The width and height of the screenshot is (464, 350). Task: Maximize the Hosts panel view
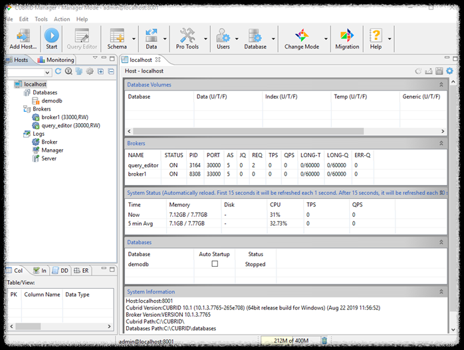pyautogui.click(x=112, y=59)
